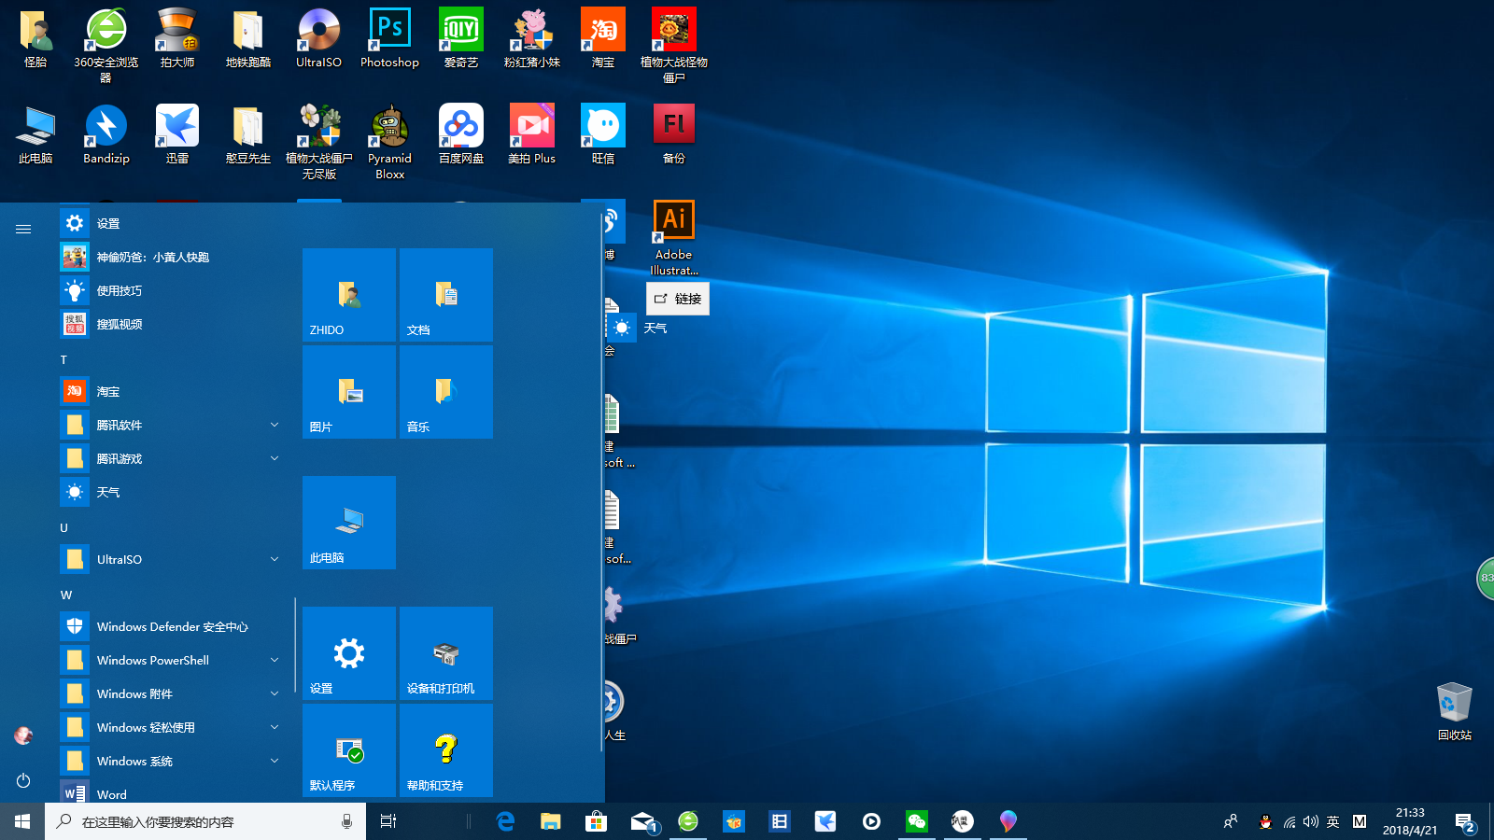The image size is (1494, 840).
Task: Select the 回收站 recycle bin icon
Action: click(x=1454, y=712)
